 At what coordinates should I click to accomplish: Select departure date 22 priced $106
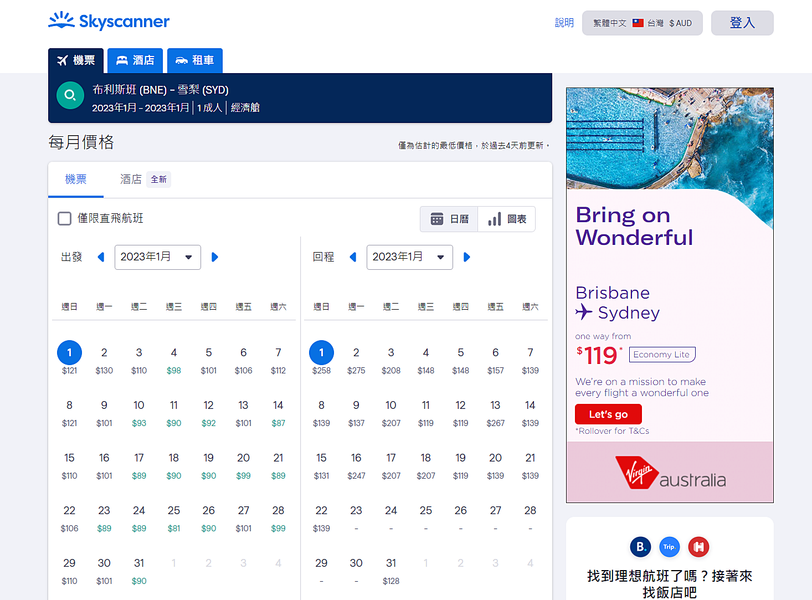pyautogui.click(x=69, y=519)
